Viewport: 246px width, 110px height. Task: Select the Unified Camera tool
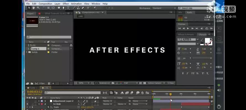pyautogui.click(x=49, y=8)
